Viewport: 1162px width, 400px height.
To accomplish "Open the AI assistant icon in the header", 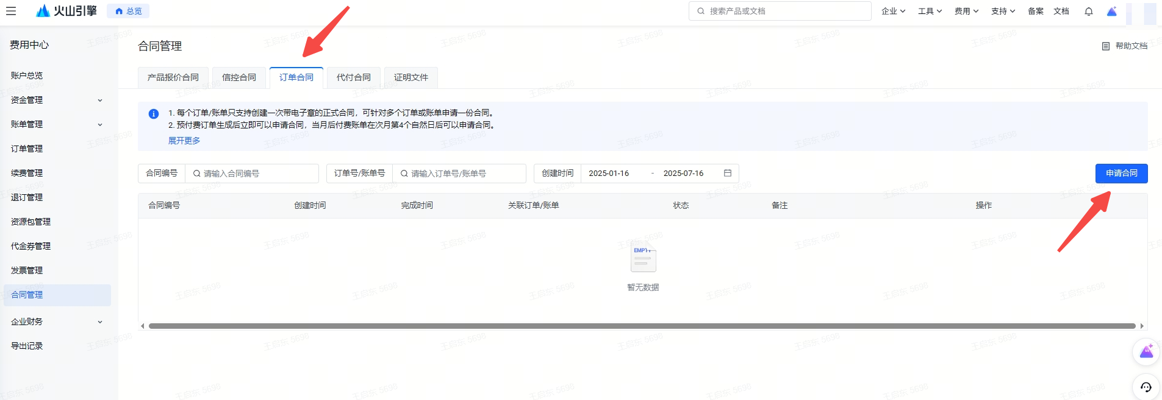I will pyautogui.click(x=1111, y=12).
